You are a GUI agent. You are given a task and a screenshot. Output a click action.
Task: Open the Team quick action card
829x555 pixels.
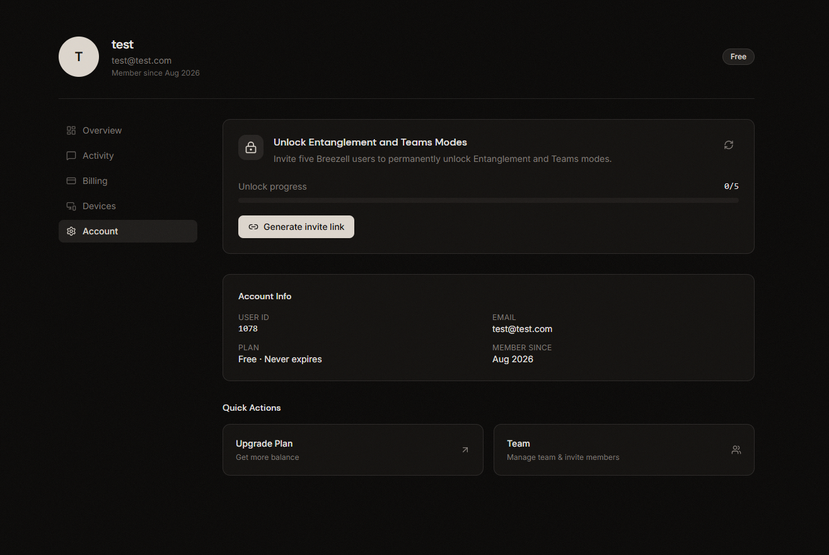(624, 450)
